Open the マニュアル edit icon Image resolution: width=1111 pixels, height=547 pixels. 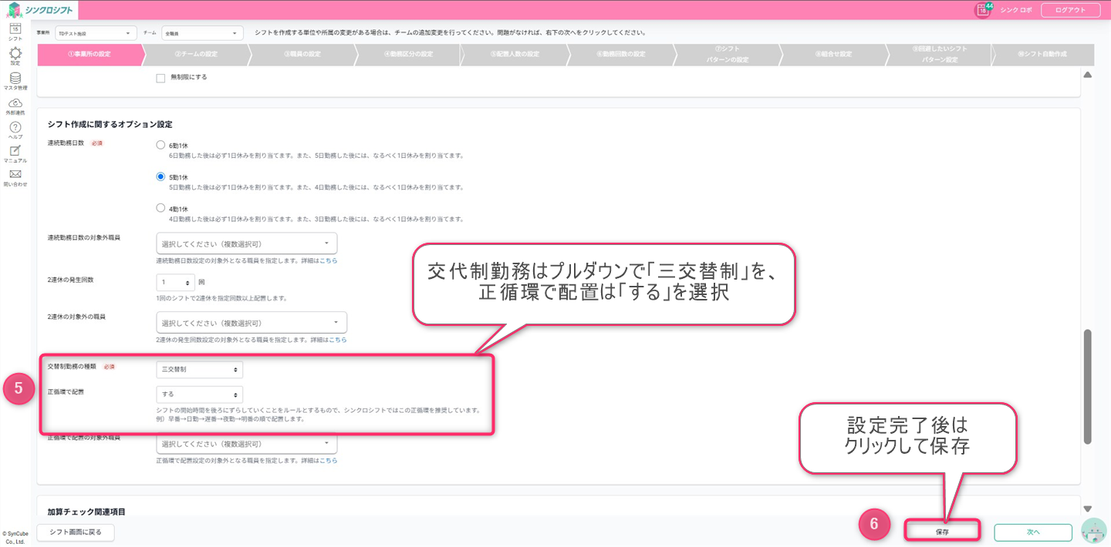pyautogui.click(x=15, y=151)
